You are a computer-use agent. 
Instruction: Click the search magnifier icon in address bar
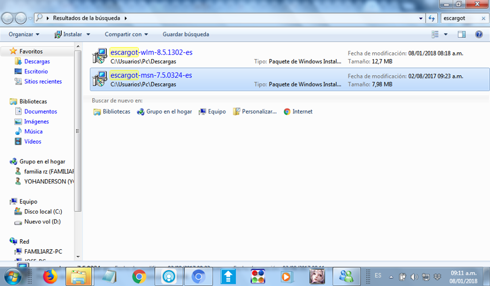coord(39,18)
